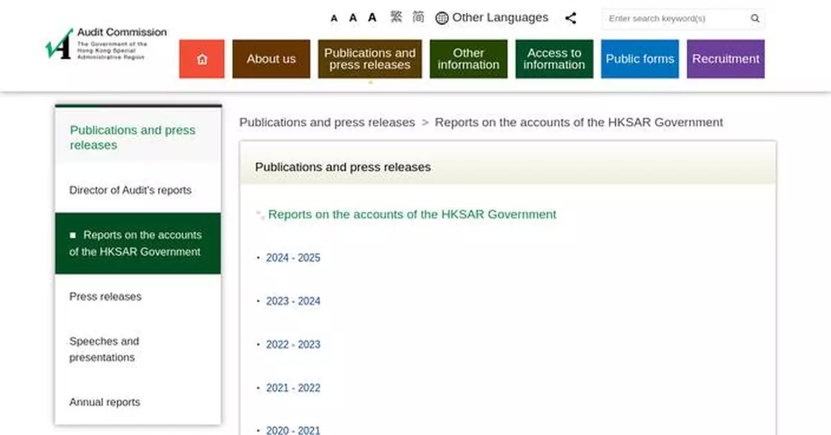
Task: Click breadcrumb Publications and press releases
Action: pyautogui.click(x=327, y=122)
